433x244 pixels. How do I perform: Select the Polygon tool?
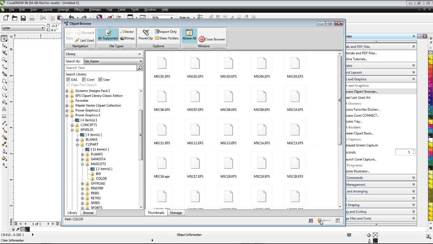4,95
